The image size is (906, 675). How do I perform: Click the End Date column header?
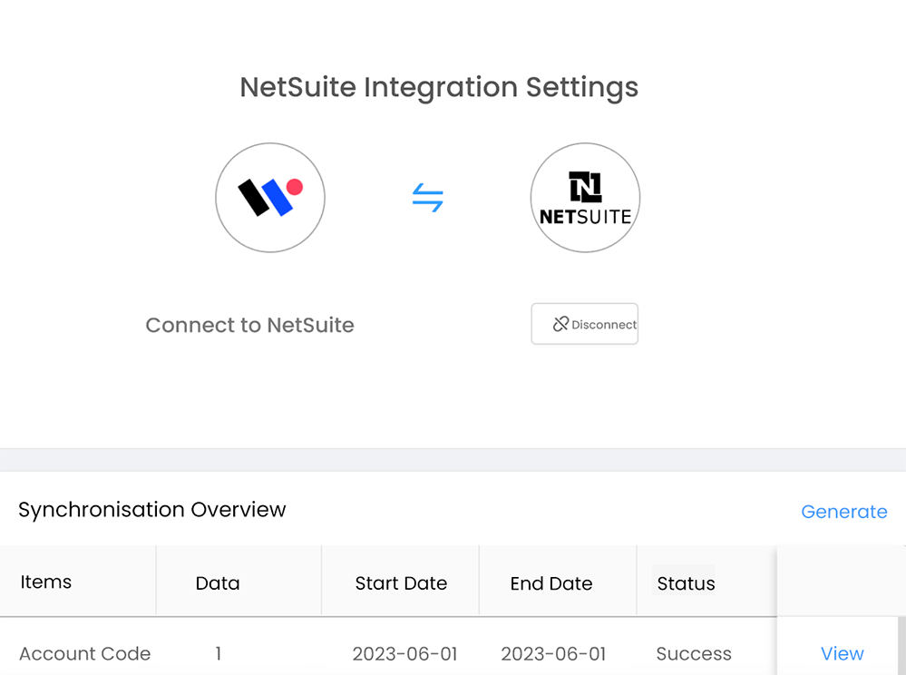[551, 583]
